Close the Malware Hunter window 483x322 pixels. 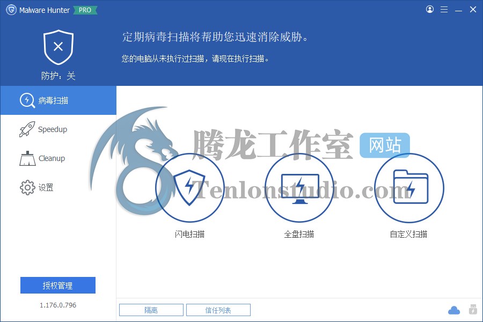click(x=473, y=10)
